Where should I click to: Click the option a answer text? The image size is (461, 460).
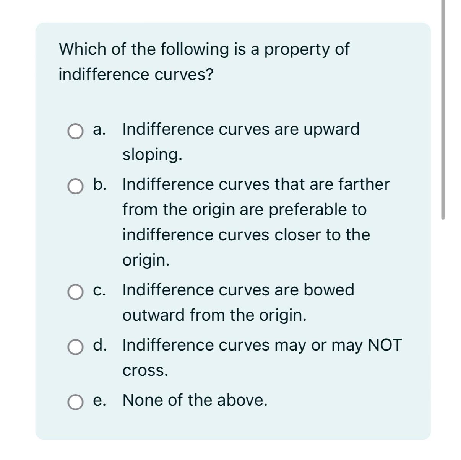(240, 129)
